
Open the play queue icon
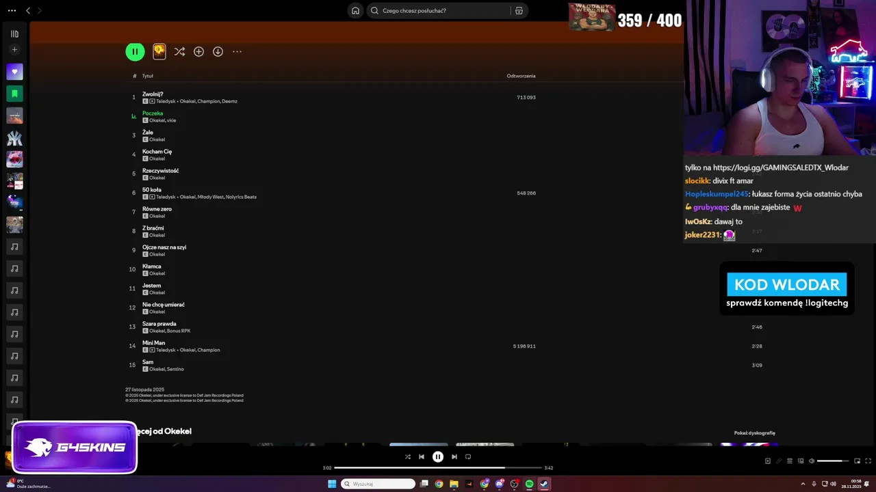(x=790, y=461)
